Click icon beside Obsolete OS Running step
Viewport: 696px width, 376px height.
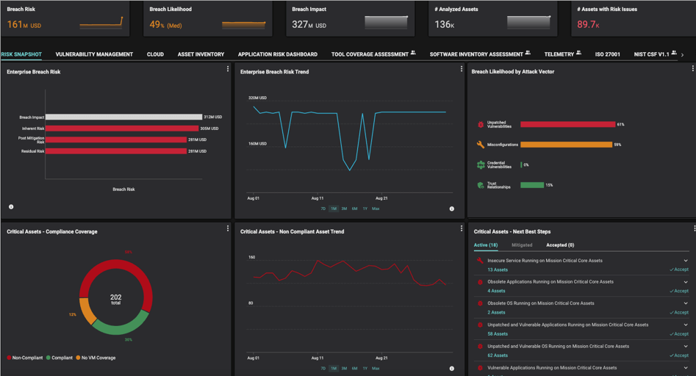[480, 303]
